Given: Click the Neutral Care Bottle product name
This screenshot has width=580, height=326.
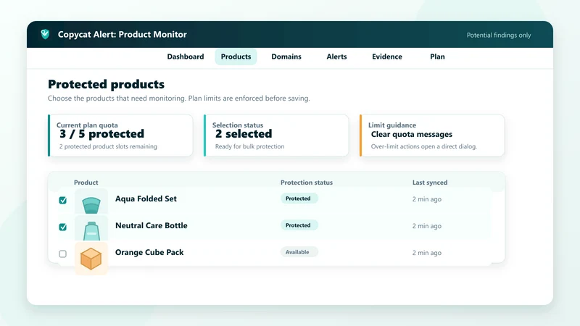Looking at the screenshot, I should pos(152,225).
